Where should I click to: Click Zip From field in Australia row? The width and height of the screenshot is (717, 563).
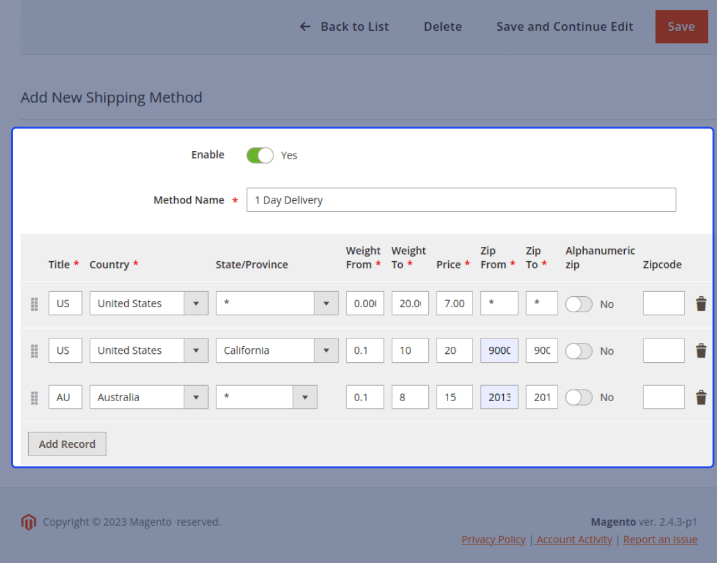tap(499, 397)
